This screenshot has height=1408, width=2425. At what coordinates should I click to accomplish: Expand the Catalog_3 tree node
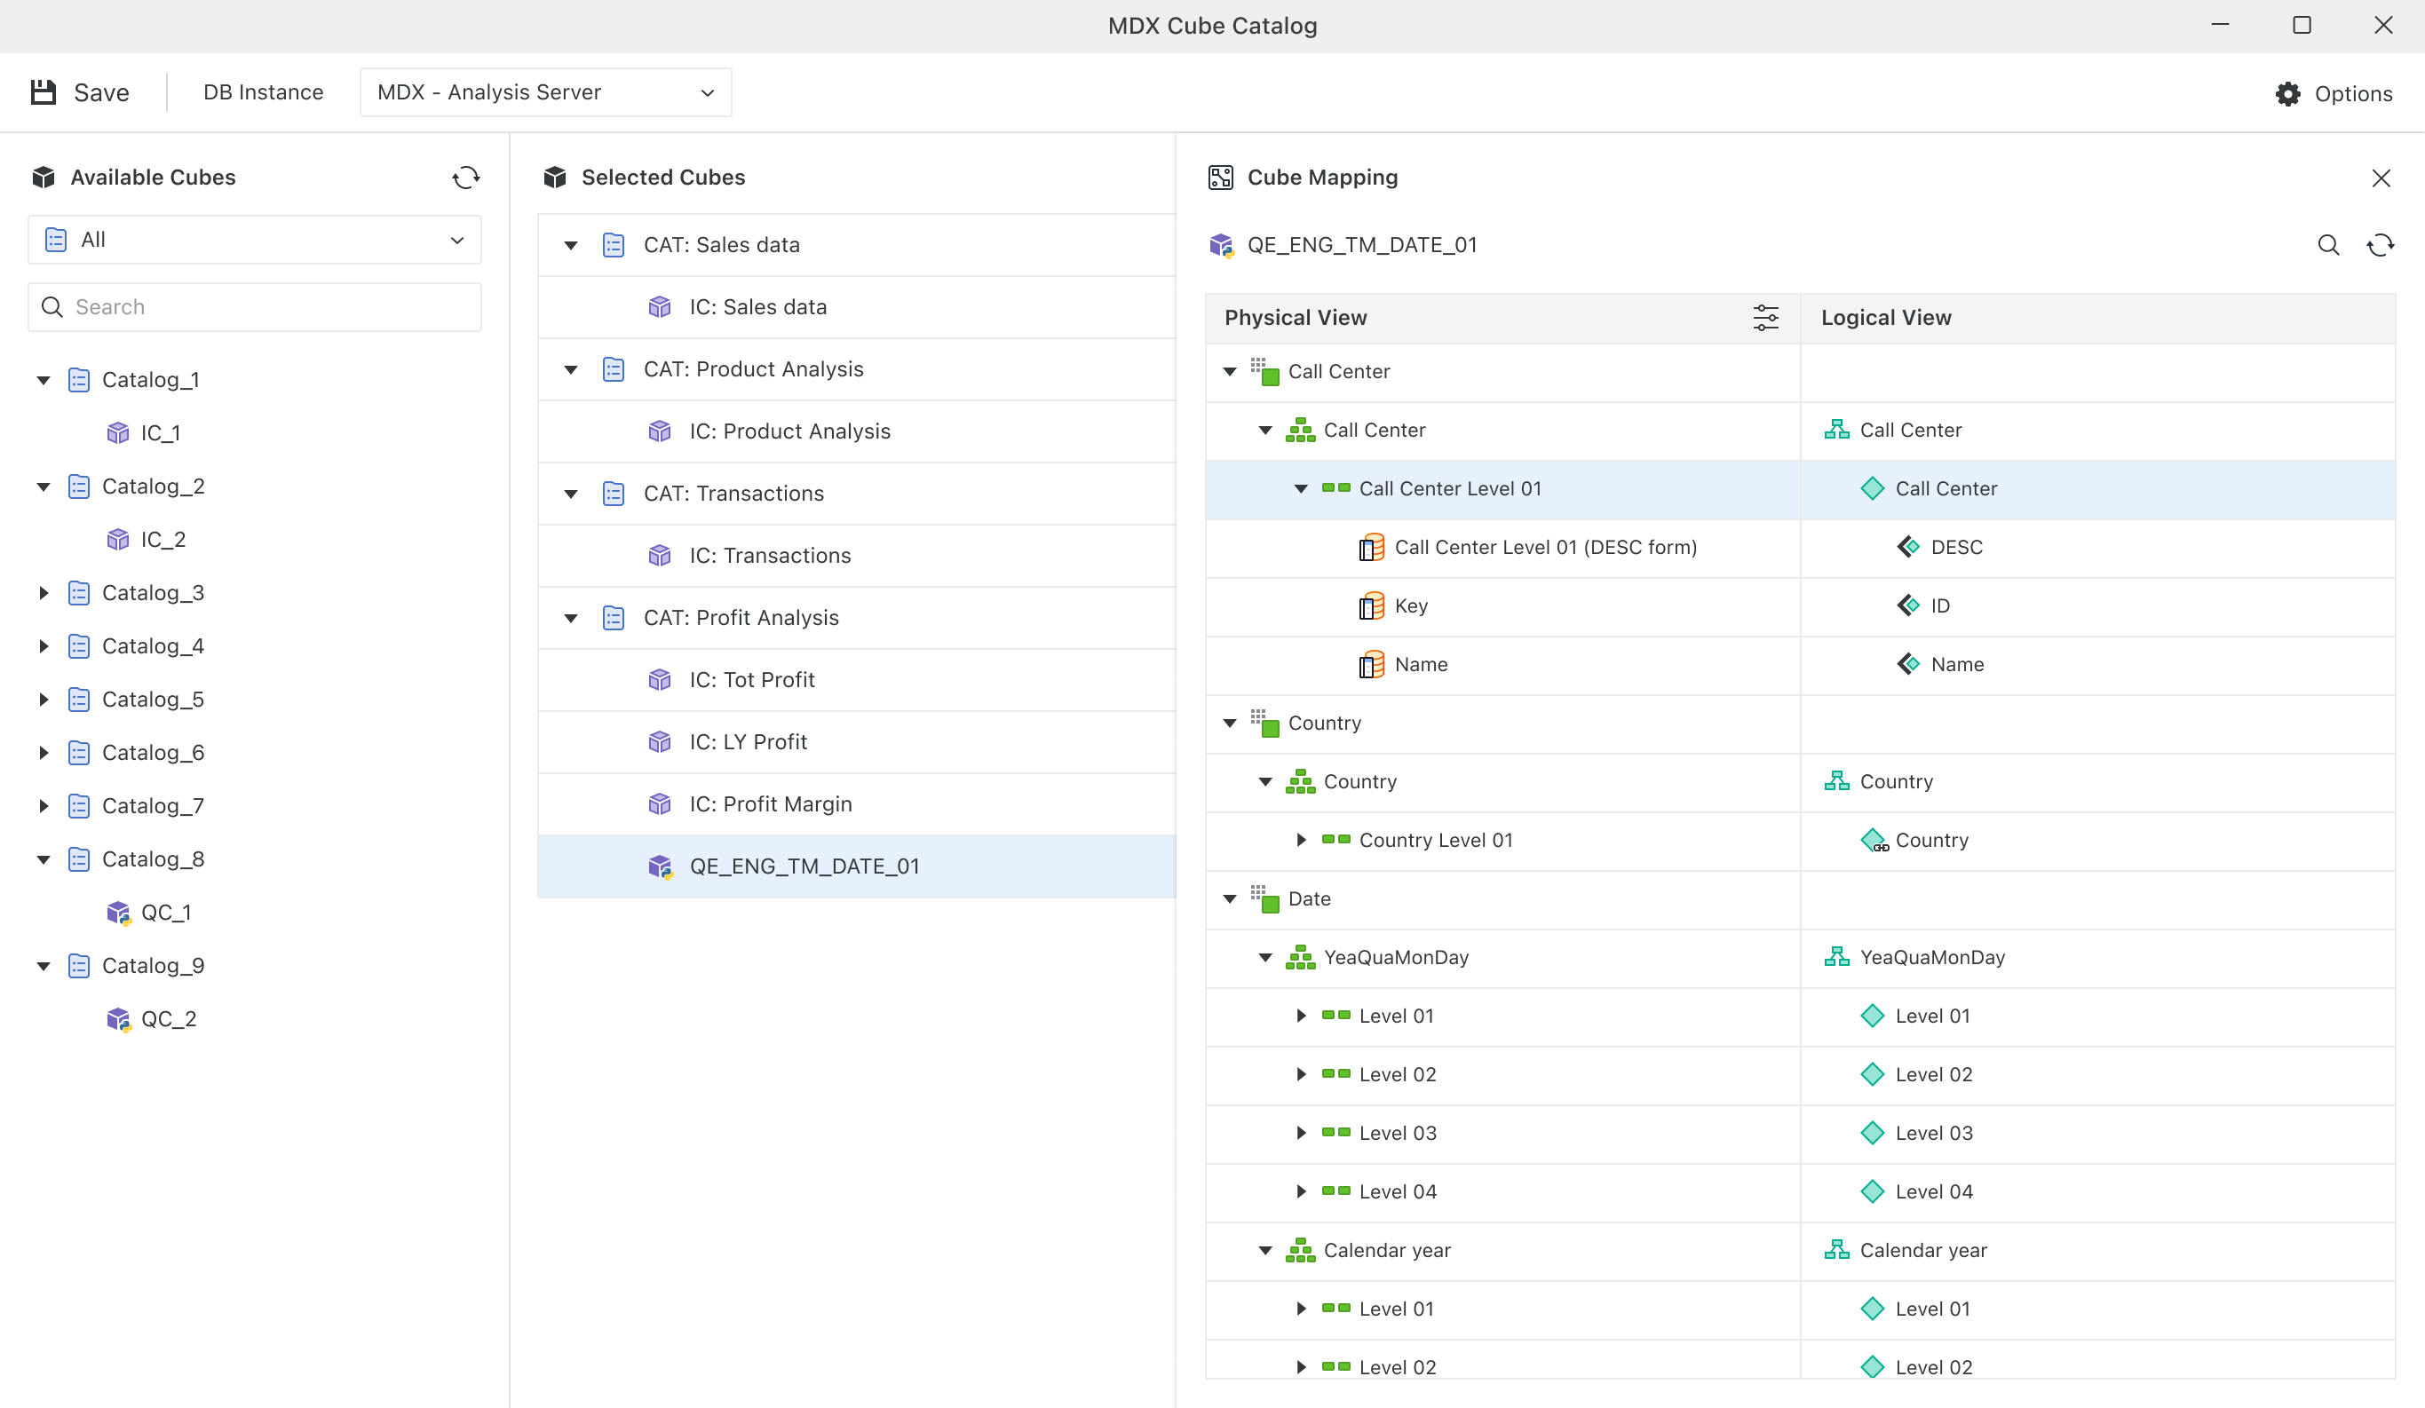pyautogui.click(x=44, y=593)
